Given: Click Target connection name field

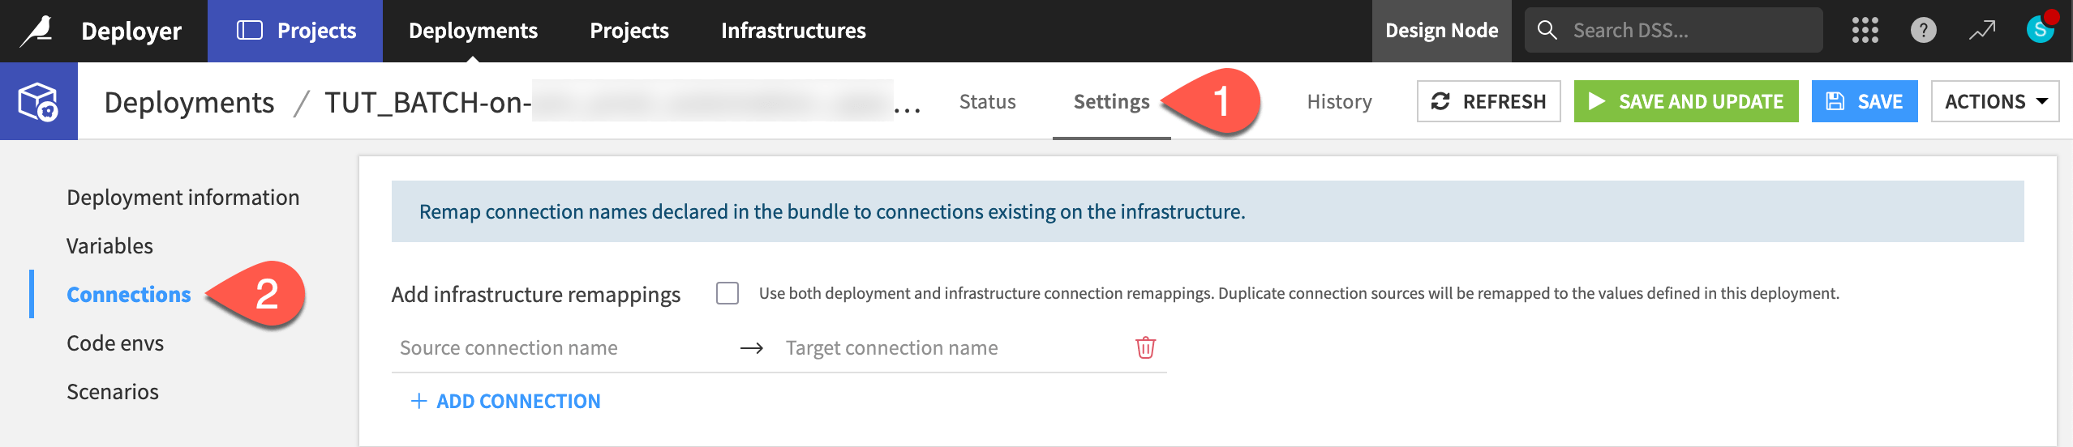Looking at the screenshot, I should click(x=951, y=348).
